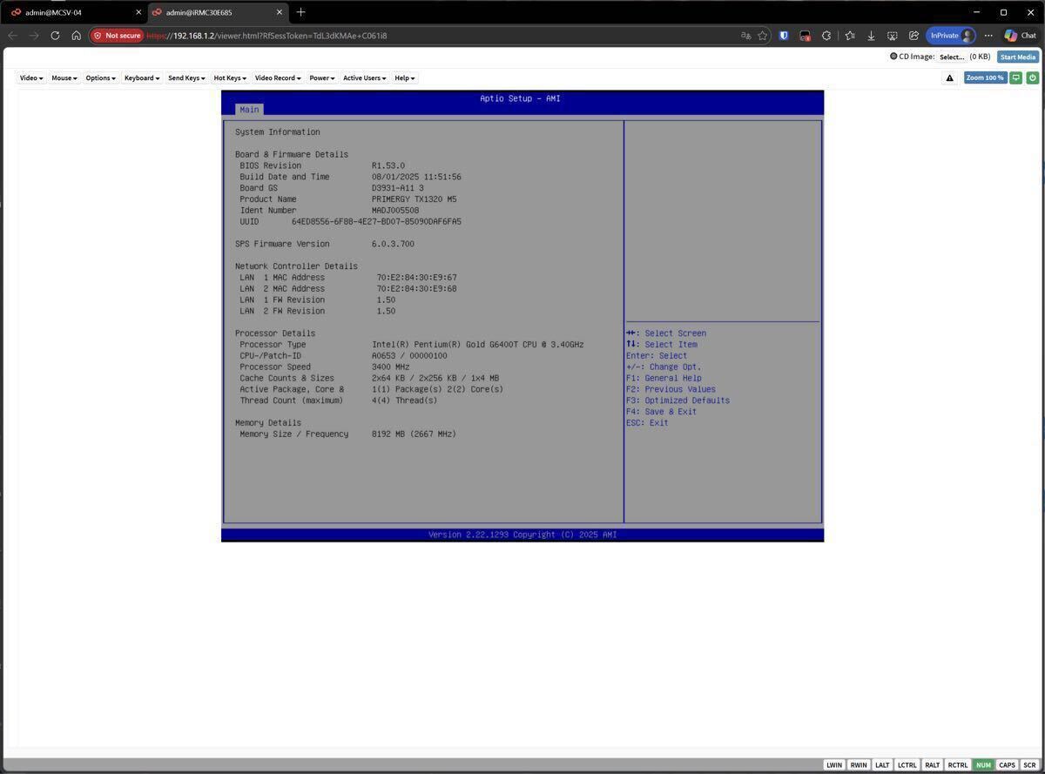Image resolution: width=1045 pixels, height=774 pixels.
Task: Click the Share icon in toolbar
Action: tap(914, 36)
